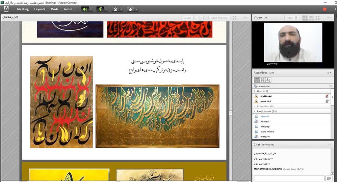Click the user icon beside Ahmadi
Image resolution: width=337 pixels, height=182 pixels.
(256, 122)
